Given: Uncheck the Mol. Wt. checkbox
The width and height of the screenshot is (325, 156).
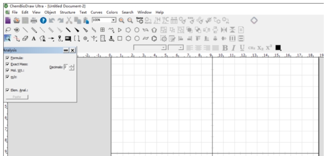Looking at the screenshot, I should [8, 70].
